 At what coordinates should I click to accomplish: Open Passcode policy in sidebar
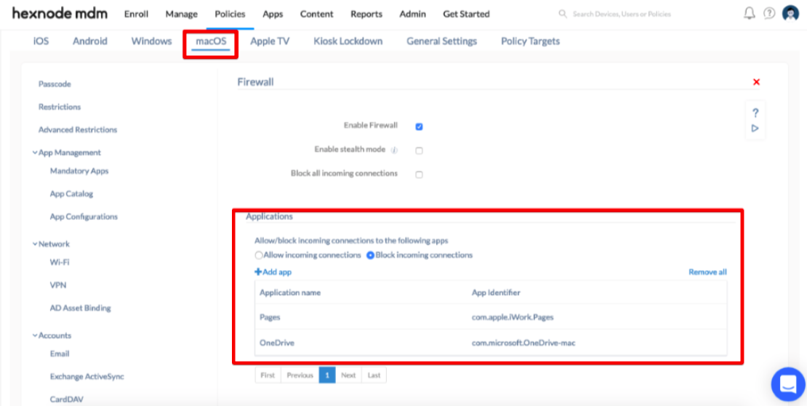pos(55,84)
